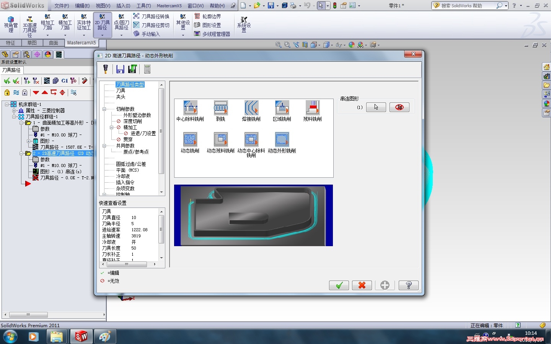Select the 区域铣削 toolpath type icon
Viewport: 551px width, 344px height.
(282, 108)
